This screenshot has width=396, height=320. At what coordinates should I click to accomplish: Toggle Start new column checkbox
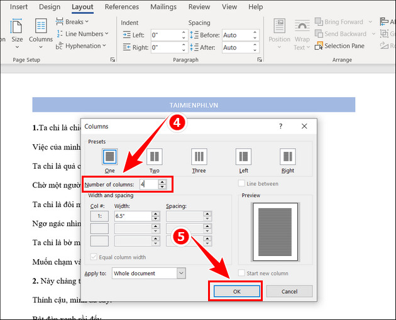241,273
